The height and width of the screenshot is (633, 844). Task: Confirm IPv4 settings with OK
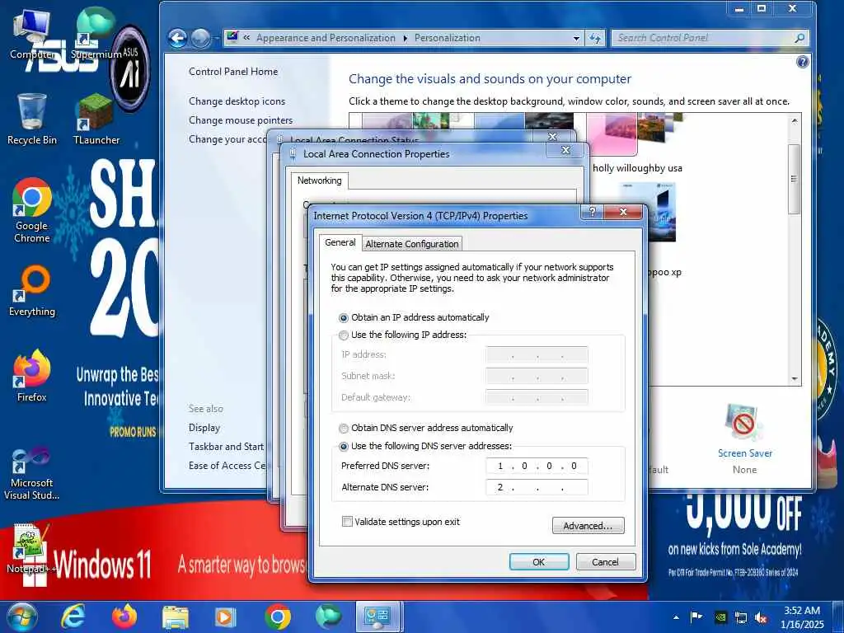point(539,562)
